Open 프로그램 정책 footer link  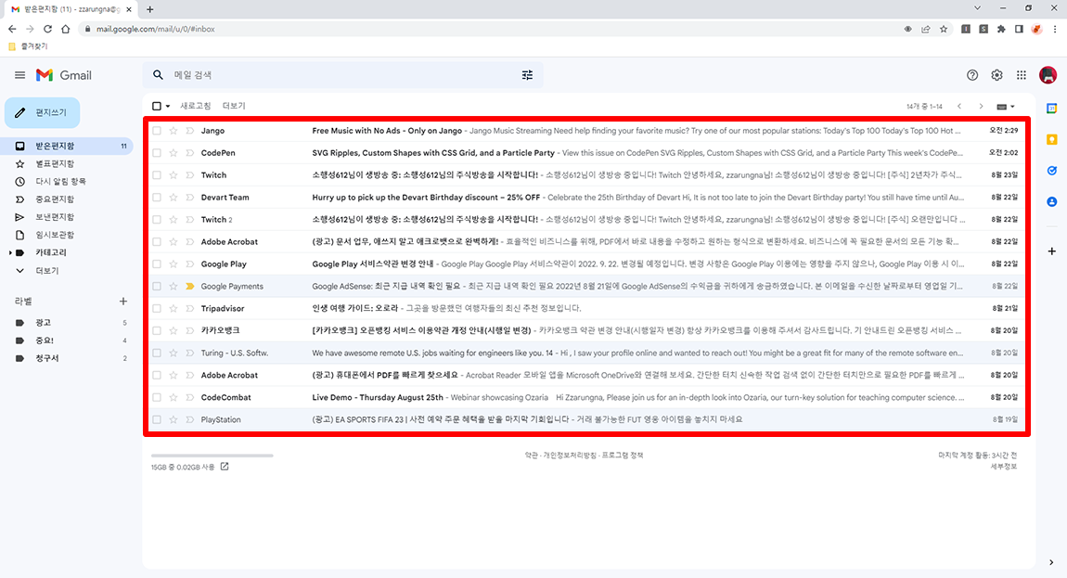pyautogui.click(x=623, y=455)
